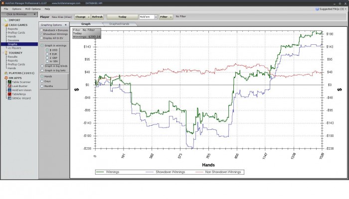Screen dimensions: 349x199
Task: Launch Leak Buster via its icon
Action: [9, 86]
